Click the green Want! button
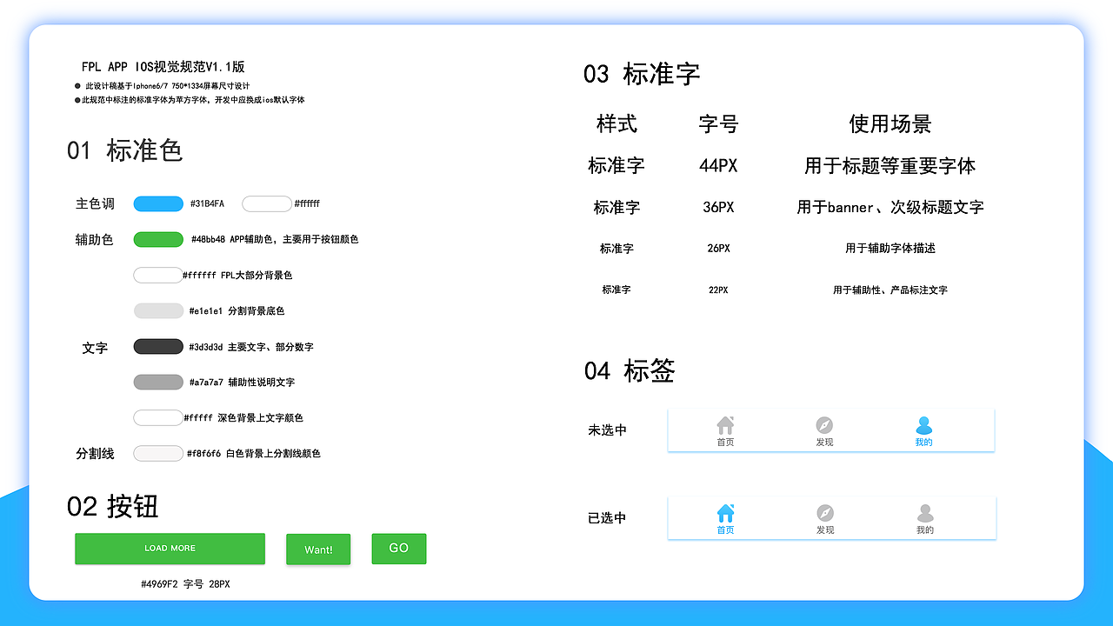 click(x=318, y=549)
